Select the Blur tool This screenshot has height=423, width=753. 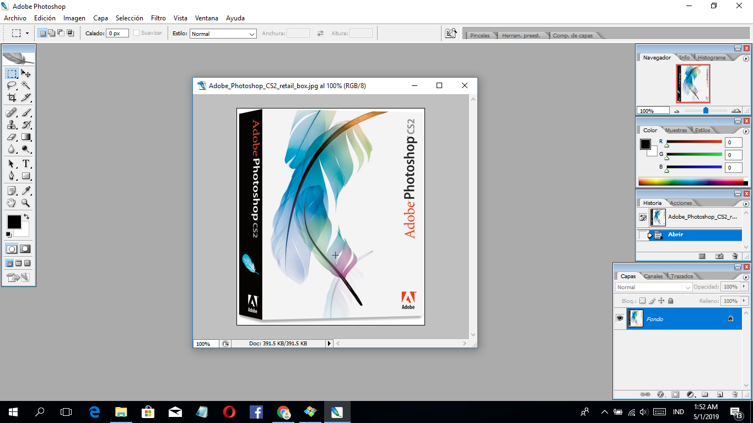pos(12,149)
